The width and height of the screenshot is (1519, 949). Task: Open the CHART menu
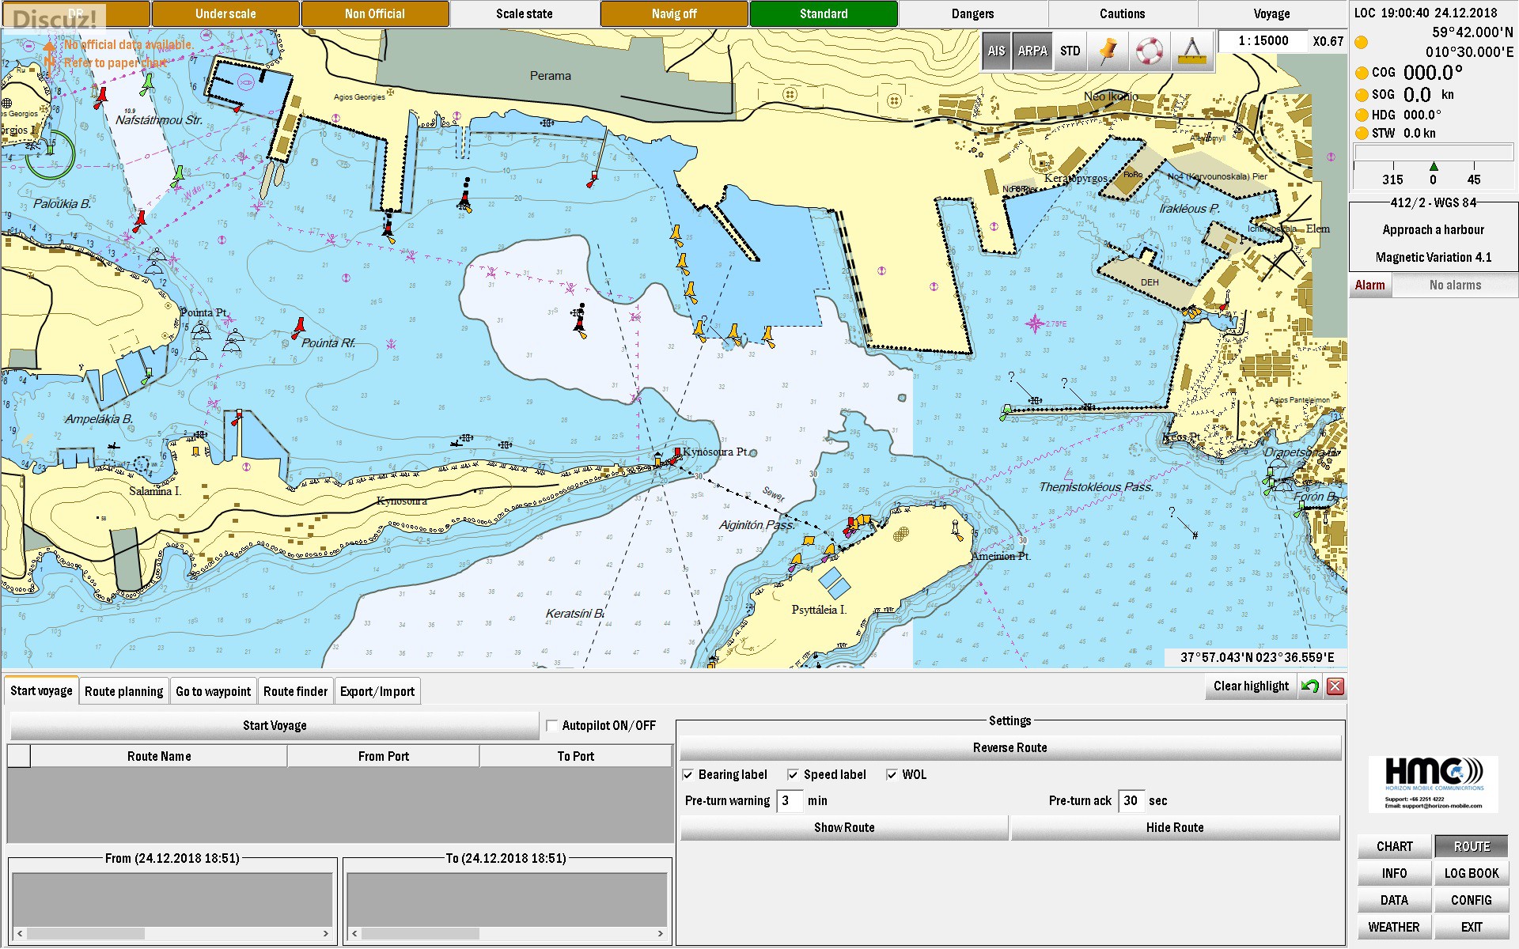point(1394,846)
